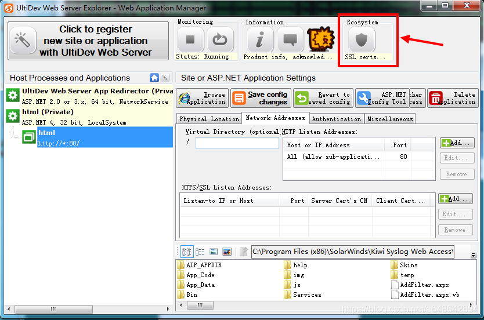
Task: Switch file browser to large icon view
Action: coord(214,252)
